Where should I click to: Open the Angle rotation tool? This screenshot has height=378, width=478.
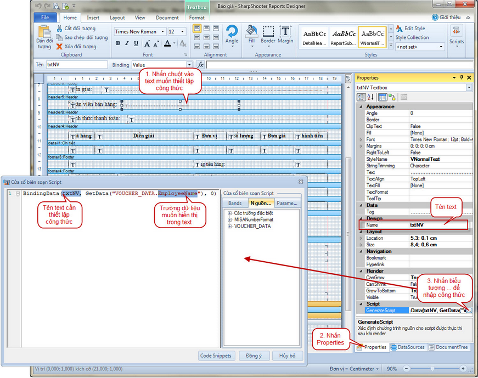232,35
